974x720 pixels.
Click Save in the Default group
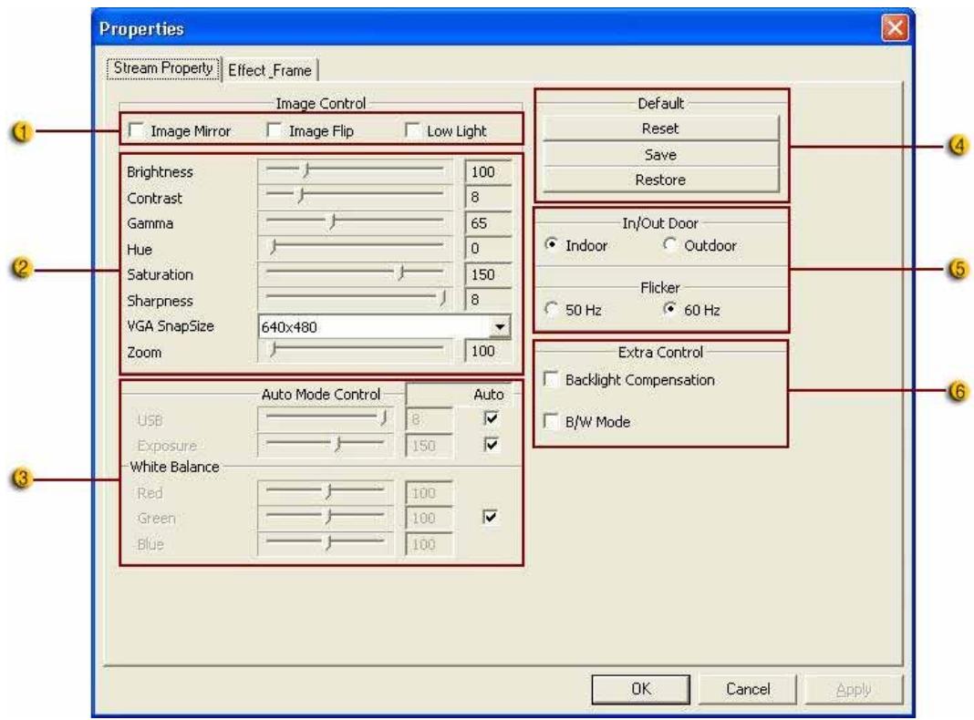[x=660, y=154]
